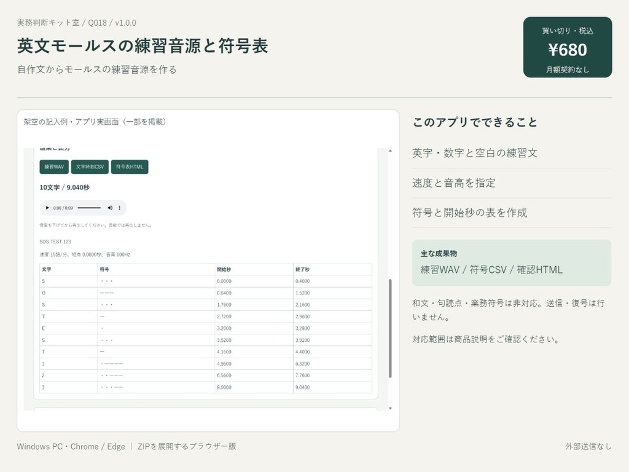Click the ¥680 price badge
This screenshot has width=629, height=472.
pyautogui.click(x=568, y=47)
